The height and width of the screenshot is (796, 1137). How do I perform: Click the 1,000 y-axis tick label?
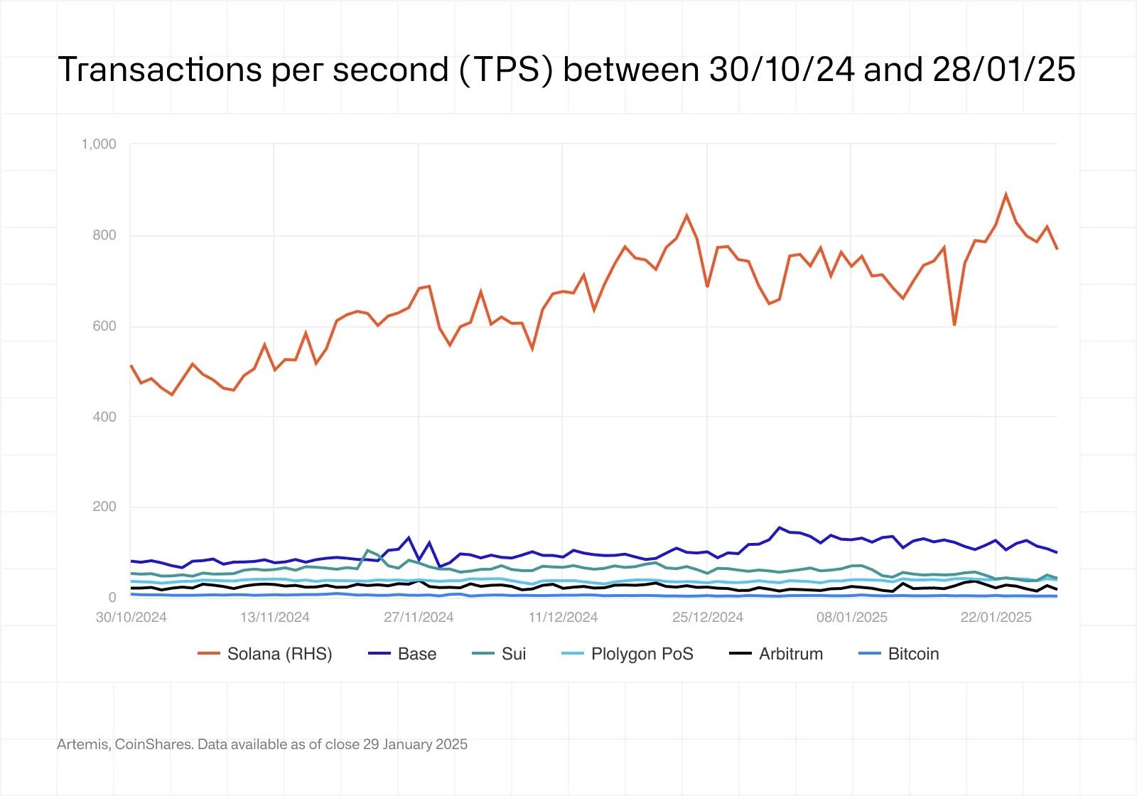pos(99,144)
